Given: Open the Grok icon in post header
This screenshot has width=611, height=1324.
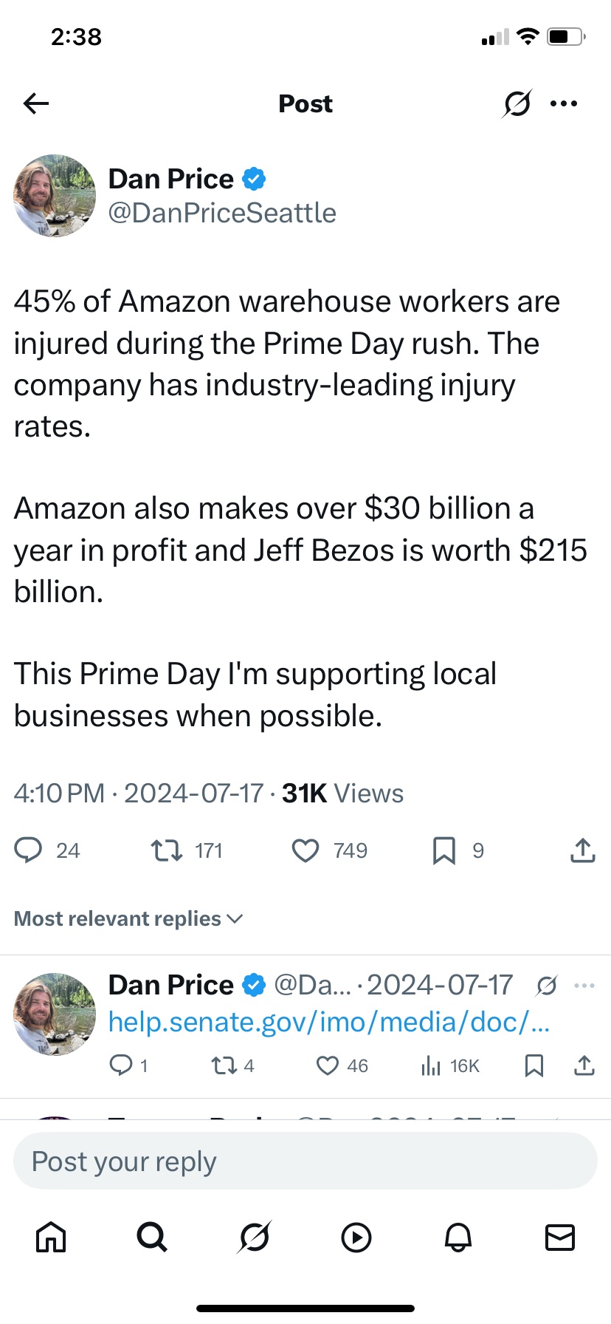Looking at the screenshot, I should (x=517, y=103).
